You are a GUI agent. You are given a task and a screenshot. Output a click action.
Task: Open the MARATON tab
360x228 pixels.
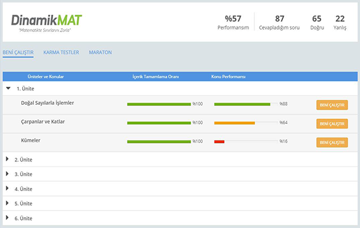click(x=100, y=52)
